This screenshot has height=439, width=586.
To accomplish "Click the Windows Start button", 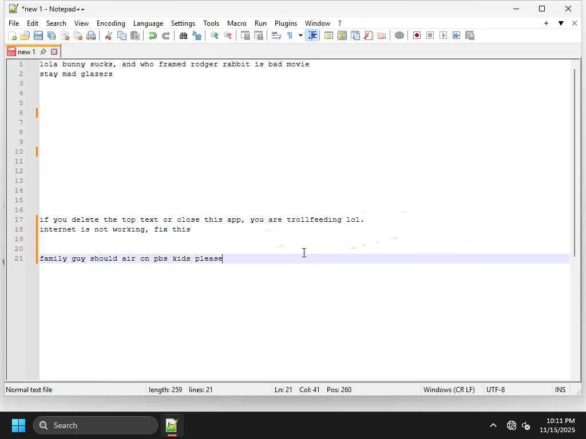I will pos(18,425).
